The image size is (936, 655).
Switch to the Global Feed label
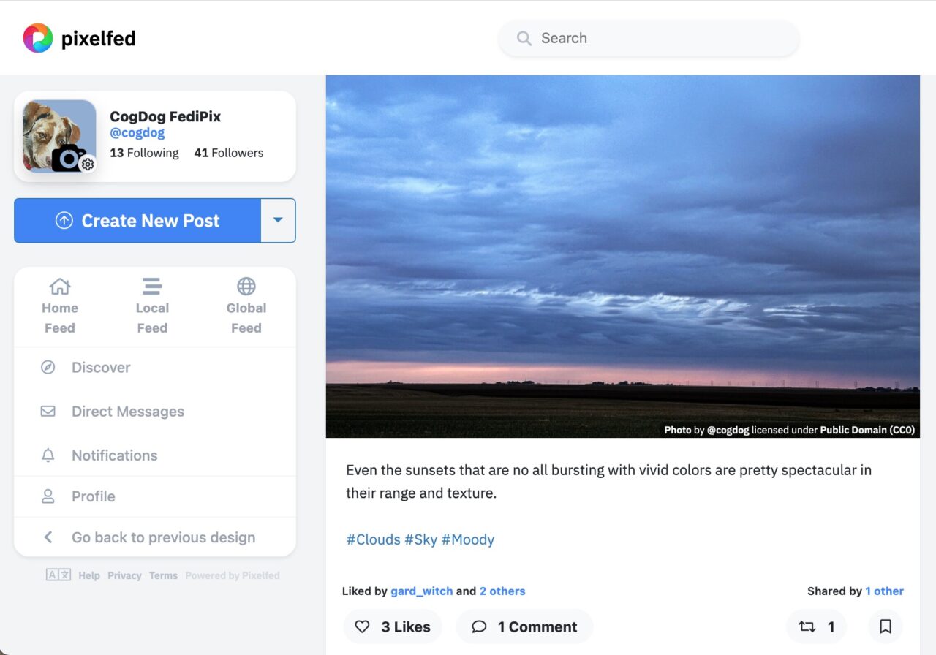coord(246,318)
